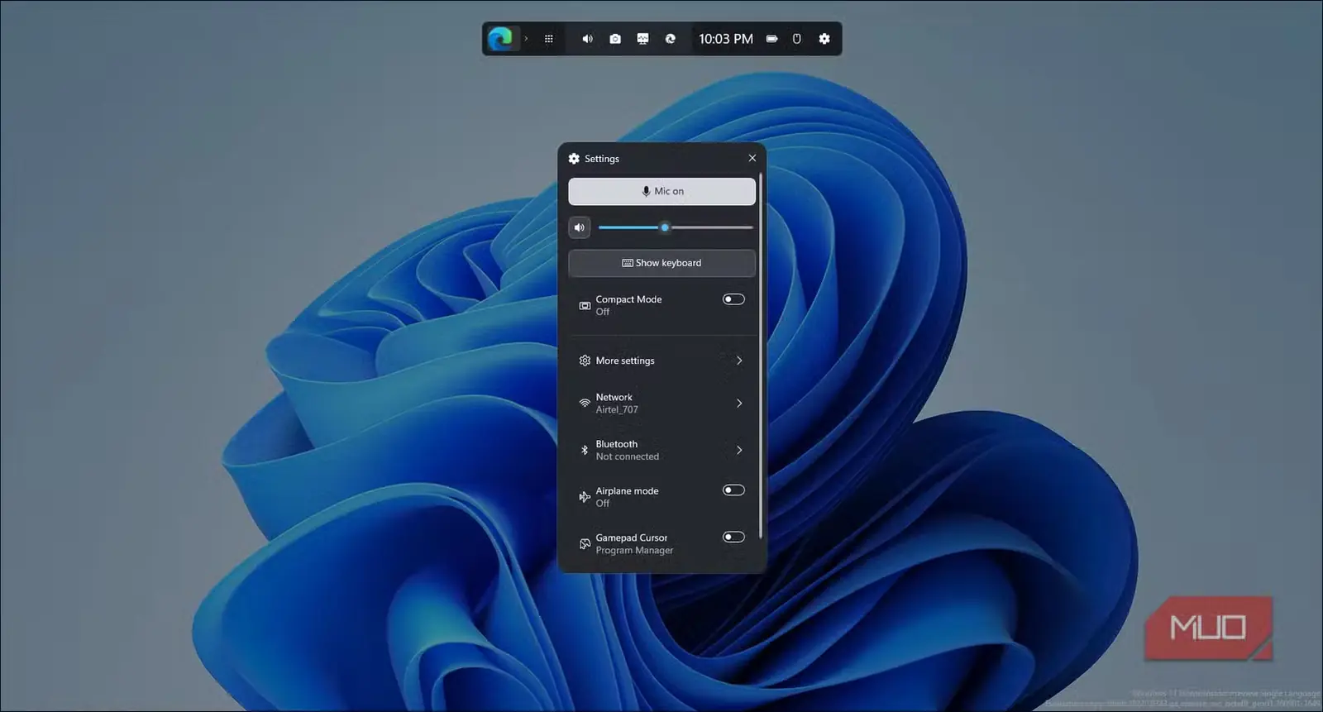Click the Compact Mode icon

585,306
